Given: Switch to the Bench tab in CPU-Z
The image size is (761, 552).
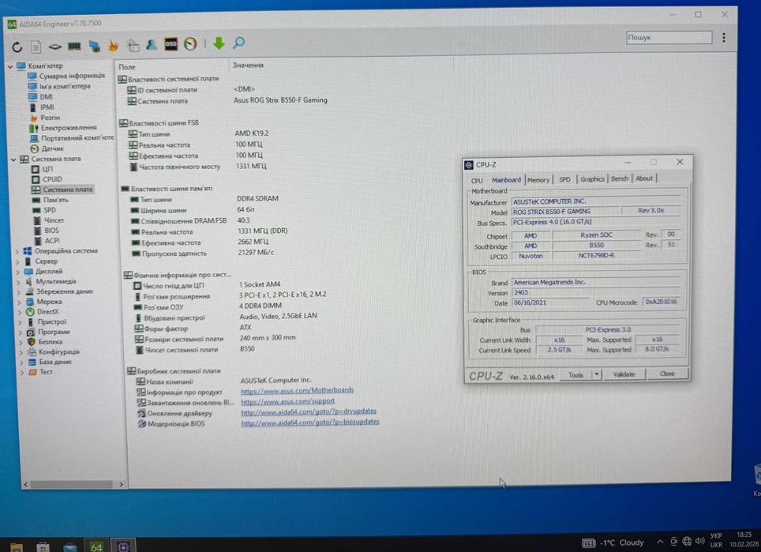Looking at the screenshot, I should [x=619, y=178].
